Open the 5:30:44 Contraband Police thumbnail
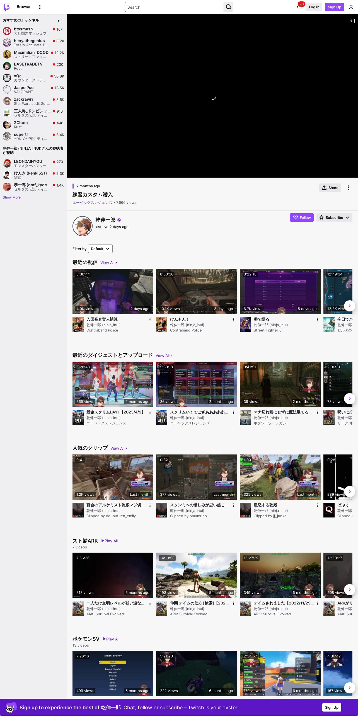 point(113,292)
